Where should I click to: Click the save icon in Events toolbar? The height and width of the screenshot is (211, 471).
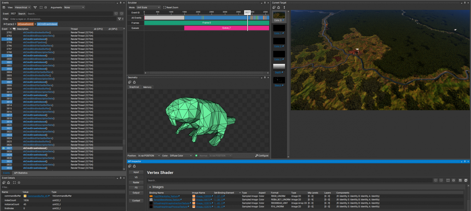[4, 7]
